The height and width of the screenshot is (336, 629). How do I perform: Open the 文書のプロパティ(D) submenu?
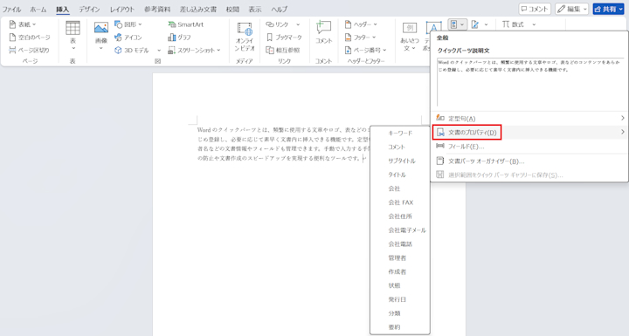529,133
